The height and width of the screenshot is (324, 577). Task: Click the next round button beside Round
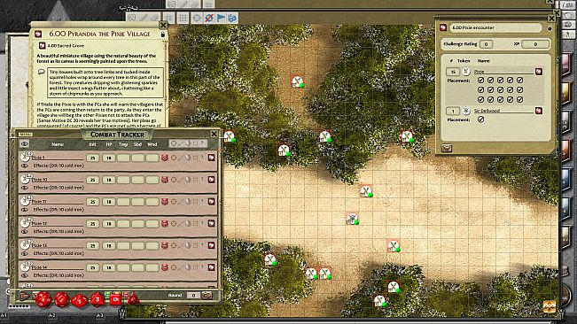tap(207, 295)
